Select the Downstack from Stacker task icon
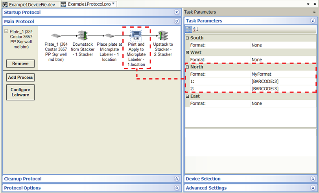319x193 pixels. pyautogui.click(x=82, y=35)
